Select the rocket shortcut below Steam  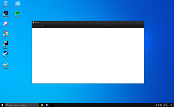6,65
